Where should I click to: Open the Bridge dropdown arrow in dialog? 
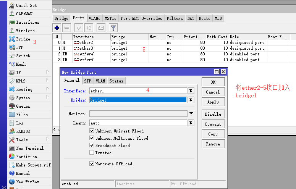tap(191, 100)
